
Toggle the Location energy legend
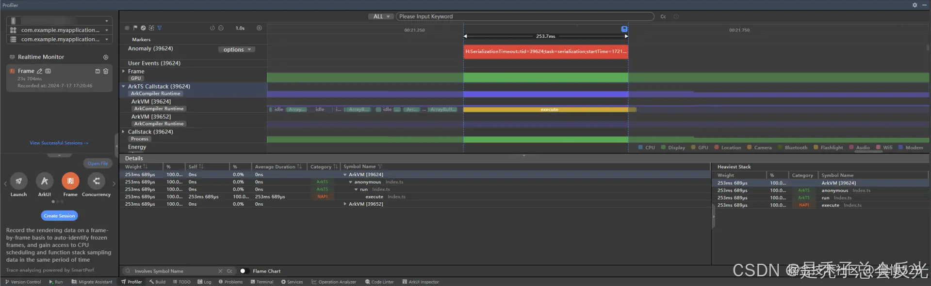(x=728, y=148)
